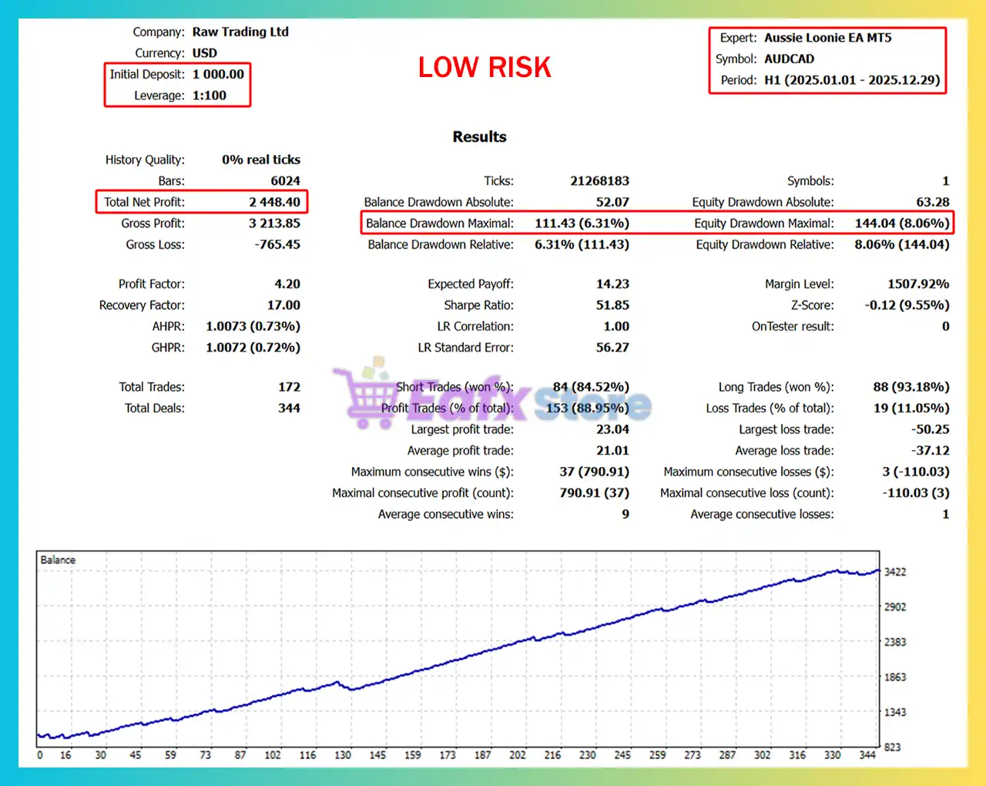This screenshot has height=786, width=986.
Task: Click the Symbol AUDCAD entry
Action: coord(789,59)
